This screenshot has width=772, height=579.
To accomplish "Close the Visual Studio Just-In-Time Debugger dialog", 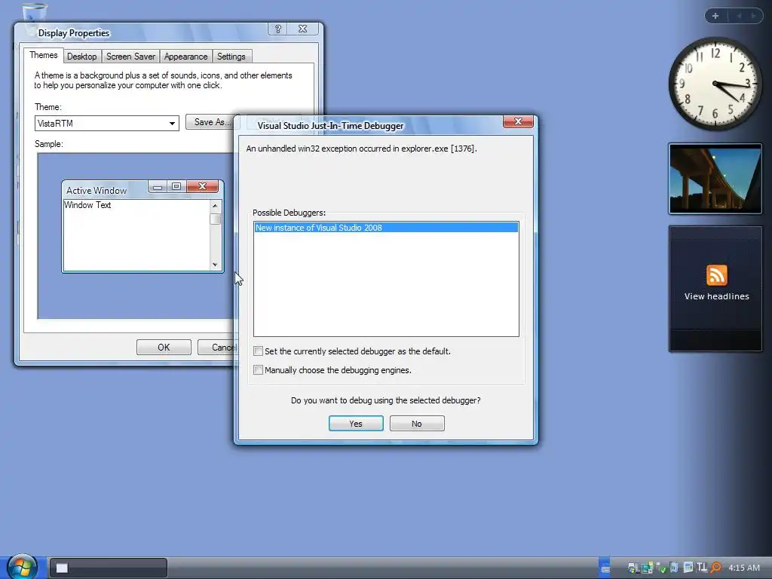I will [518, 121].
